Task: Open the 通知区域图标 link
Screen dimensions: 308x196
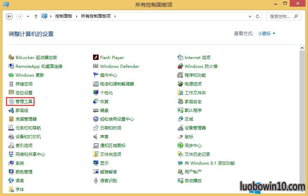Action: 113,145
